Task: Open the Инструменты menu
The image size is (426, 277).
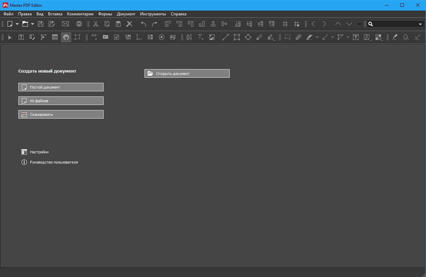Action: point(153,14)
